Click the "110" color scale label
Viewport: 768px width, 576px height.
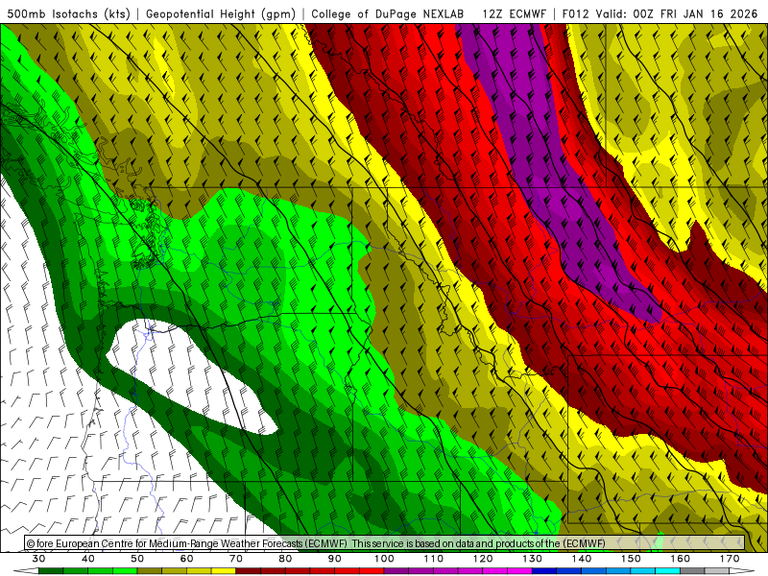click(x=434, y=559)
